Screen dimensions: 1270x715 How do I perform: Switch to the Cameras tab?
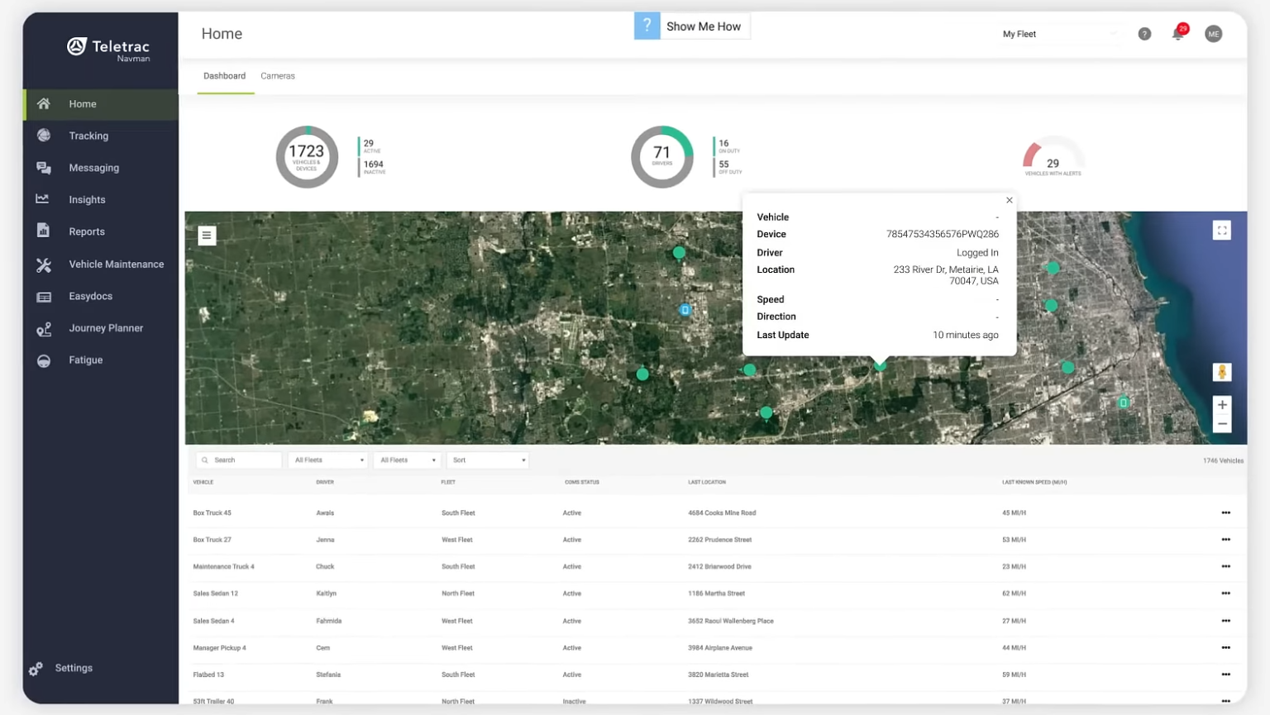point(278,76)
